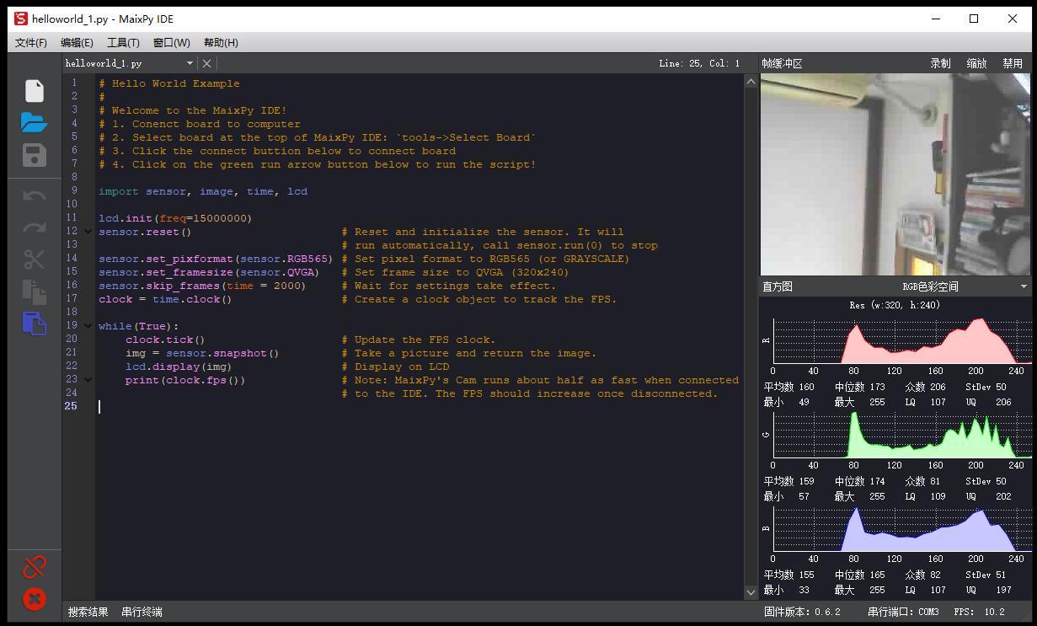
Task: Click the img = sensor.snapshot() line
Action: (x=202, y=353)
